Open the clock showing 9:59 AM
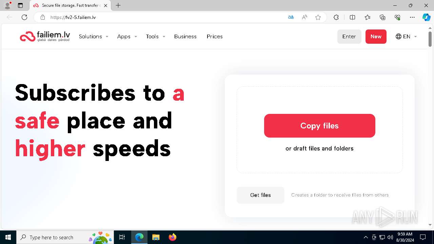This screenshot has height=244, width=434. [x=405, y=237]
